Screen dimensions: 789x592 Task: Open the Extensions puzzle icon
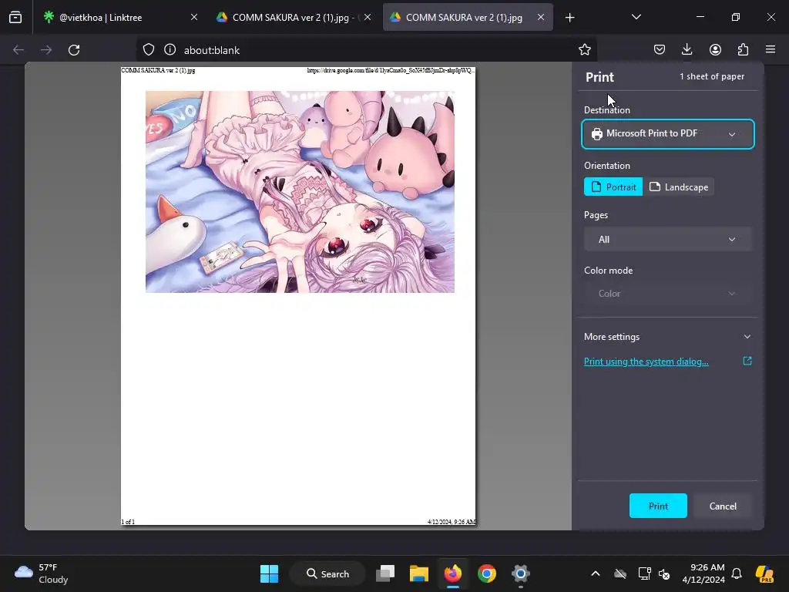(x=744, y=49)
